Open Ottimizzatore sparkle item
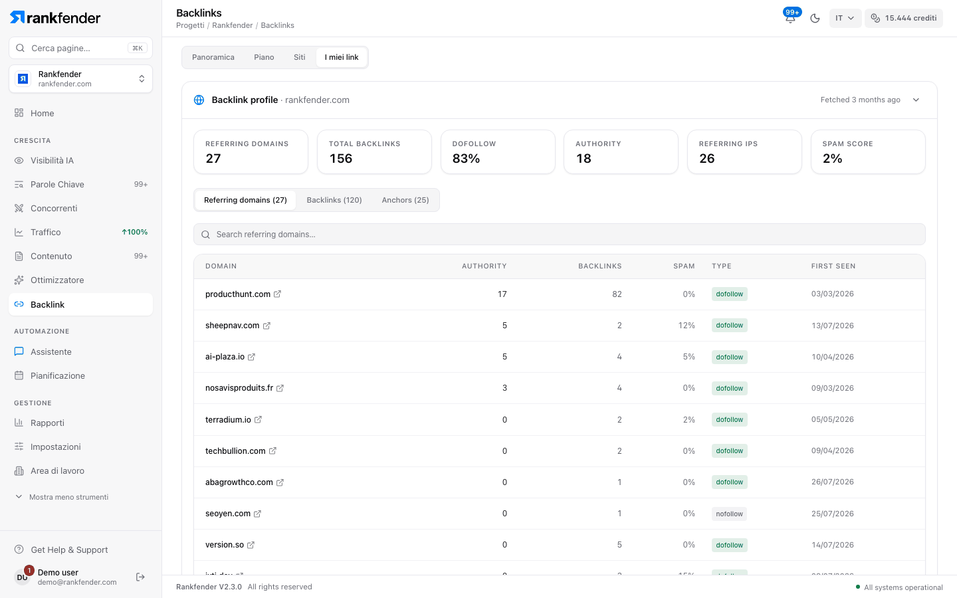This screenshot has height=598, width=957. pyautogui.click(x=81, y=280)
